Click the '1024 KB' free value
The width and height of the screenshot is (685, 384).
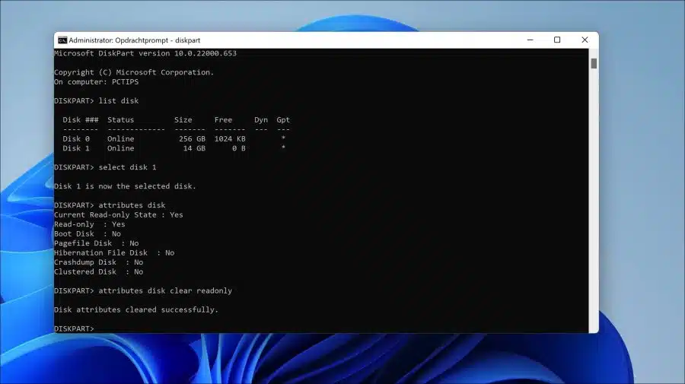point(230,138)
